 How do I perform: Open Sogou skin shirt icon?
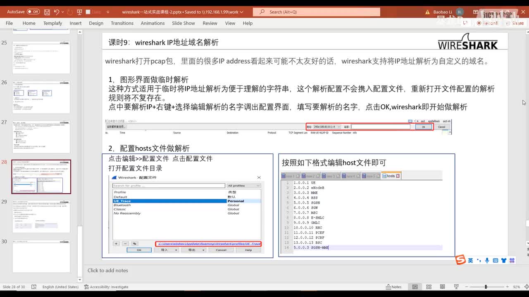point(504,260)
